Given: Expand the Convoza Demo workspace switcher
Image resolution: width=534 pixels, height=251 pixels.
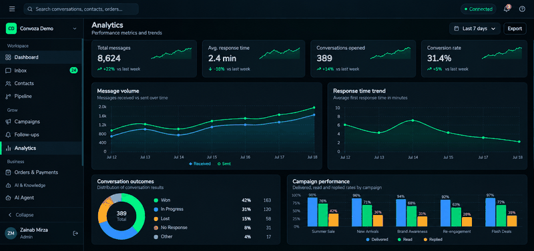Looking at the screenshot, I should coord(41,29).
